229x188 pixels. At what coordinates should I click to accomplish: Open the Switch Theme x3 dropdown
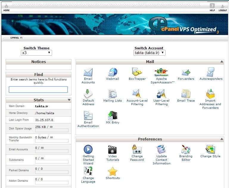(36, 53)
